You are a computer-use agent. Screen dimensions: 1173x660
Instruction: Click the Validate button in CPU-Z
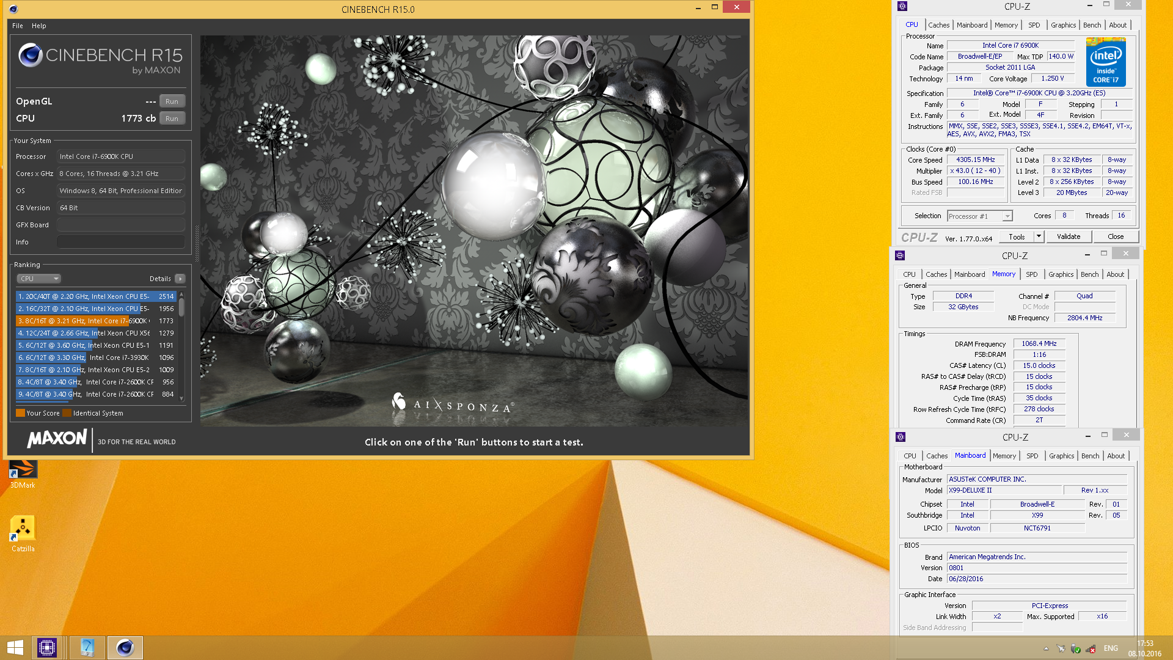1069,237
